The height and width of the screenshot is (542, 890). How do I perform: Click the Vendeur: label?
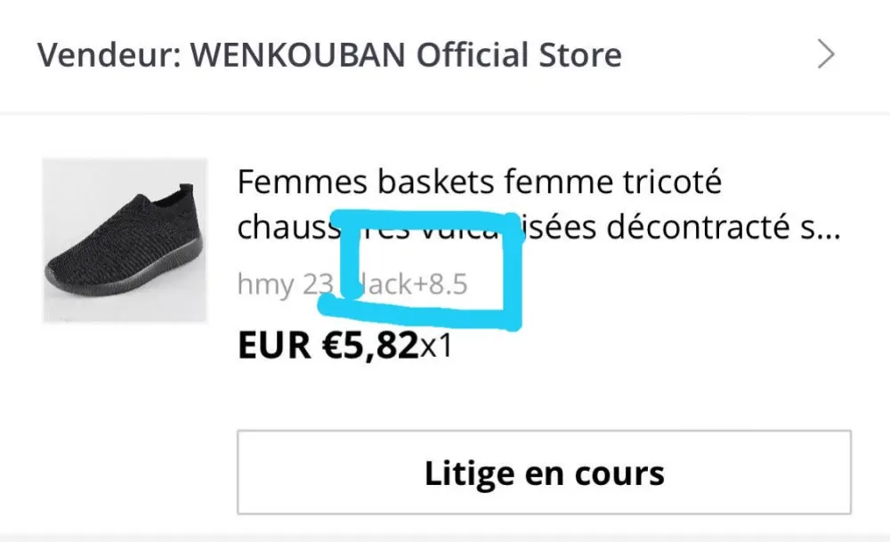click(x=109, y=55)
